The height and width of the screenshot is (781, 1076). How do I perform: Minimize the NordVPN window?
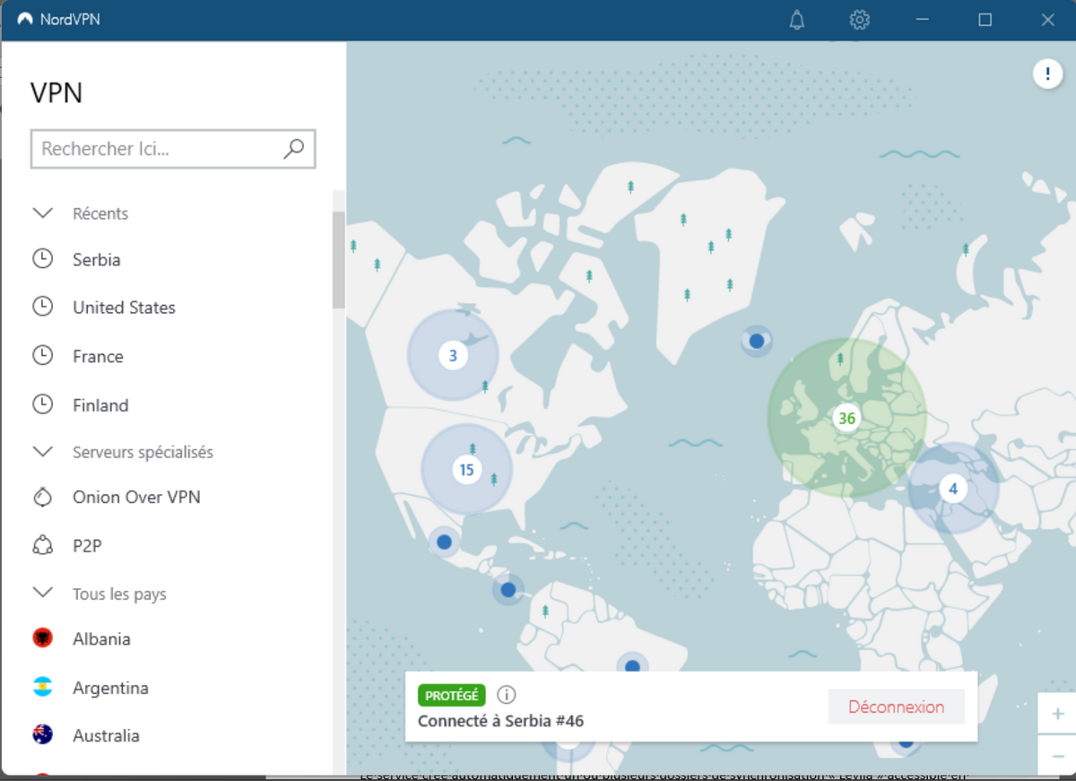pos(923,20)
